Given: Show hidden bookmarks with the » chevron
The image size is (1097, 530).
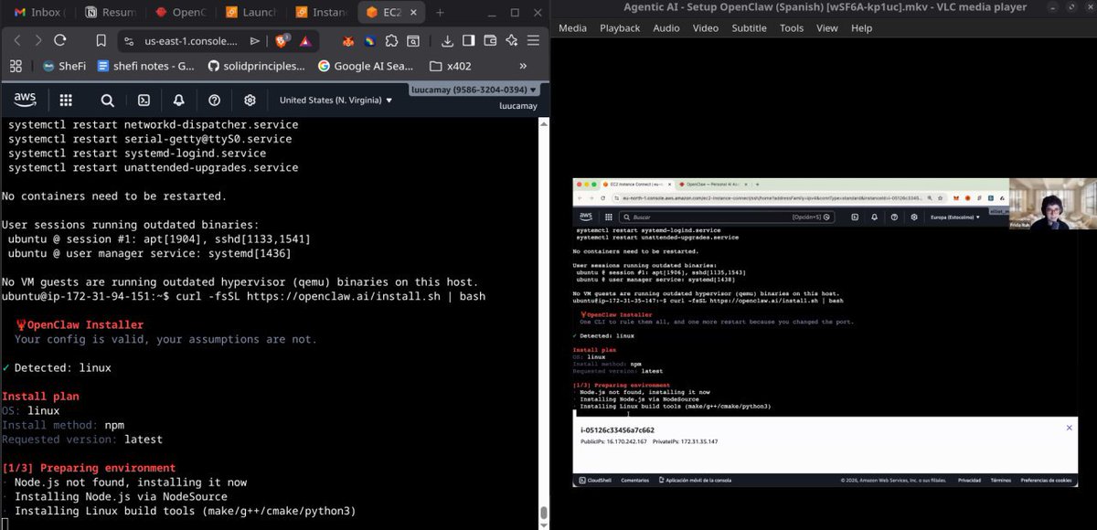Looking at the screenshot, I should (x=523, y=66).
